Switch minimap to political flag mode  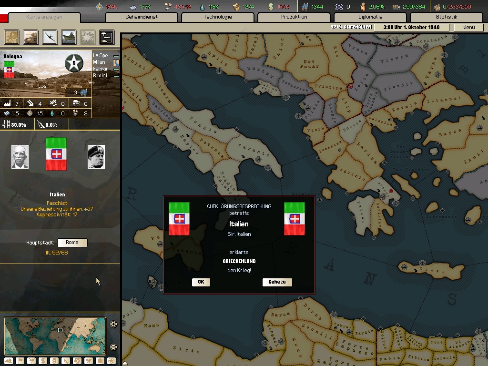[x=20, y=361]
